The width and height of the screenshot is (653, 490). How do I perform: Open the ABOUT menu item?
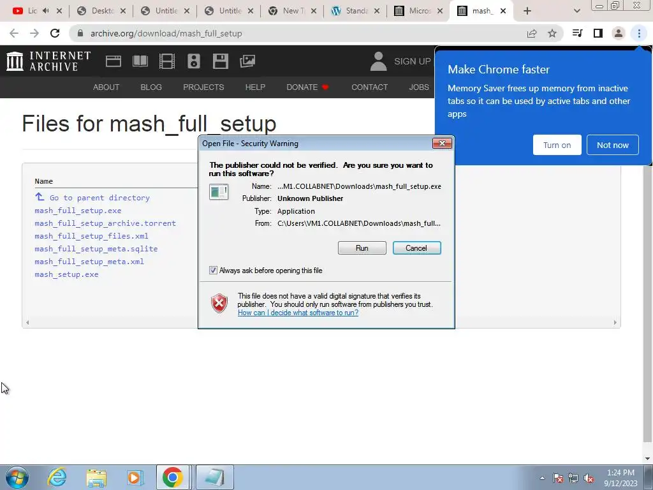[106, 87]
